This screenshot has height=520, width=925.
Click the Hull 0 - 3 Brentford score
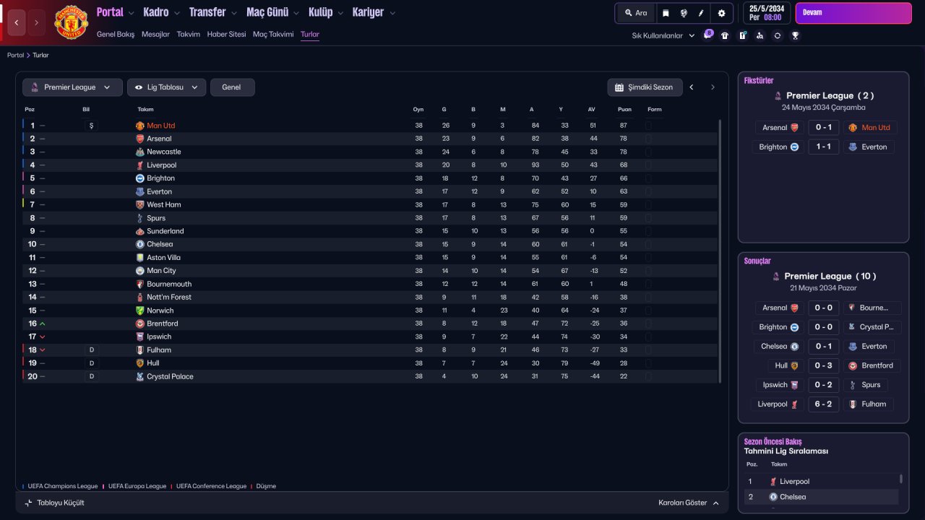click(823, 365)
